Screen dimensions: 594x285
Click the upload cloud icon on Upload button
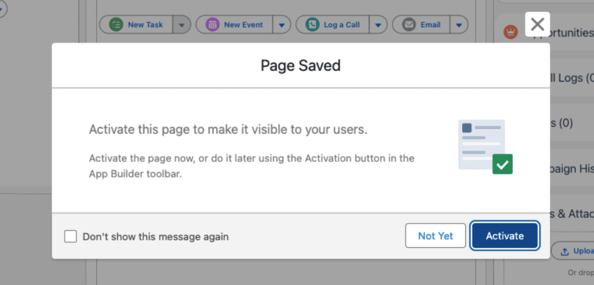point(565,251)
